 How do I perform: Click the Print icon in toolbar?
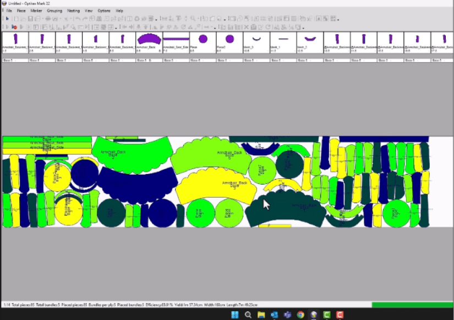click(37, 19)
